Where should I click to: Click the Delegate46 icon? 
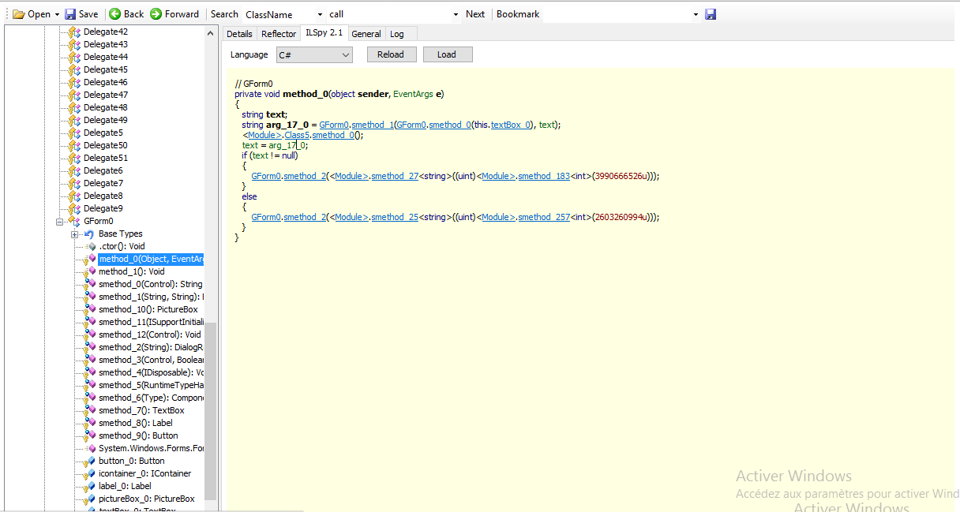click(74, 82)
